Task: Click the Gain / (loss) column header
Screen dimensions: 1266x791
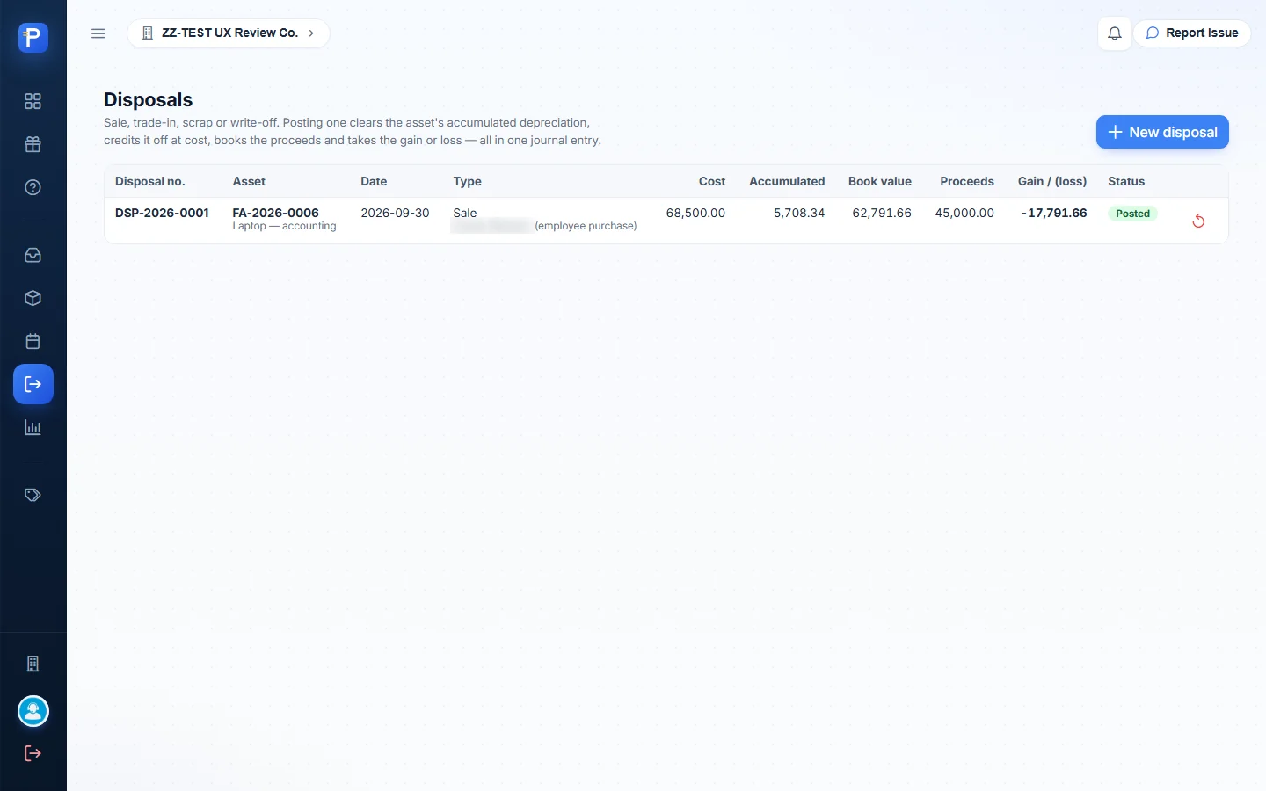Action: coord(1052,181)
